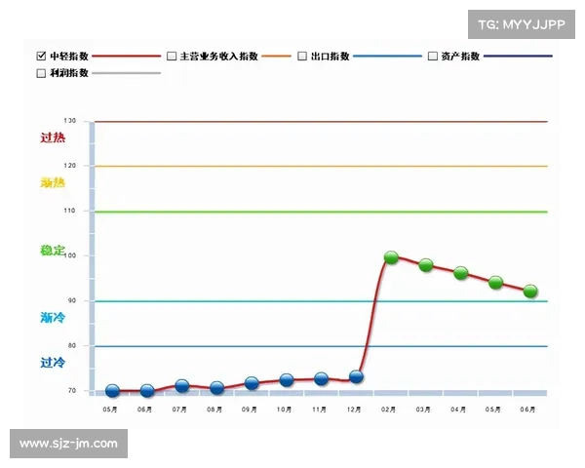Select the green data point above 04月
The image size is (585, 468).
pos(460,273)
